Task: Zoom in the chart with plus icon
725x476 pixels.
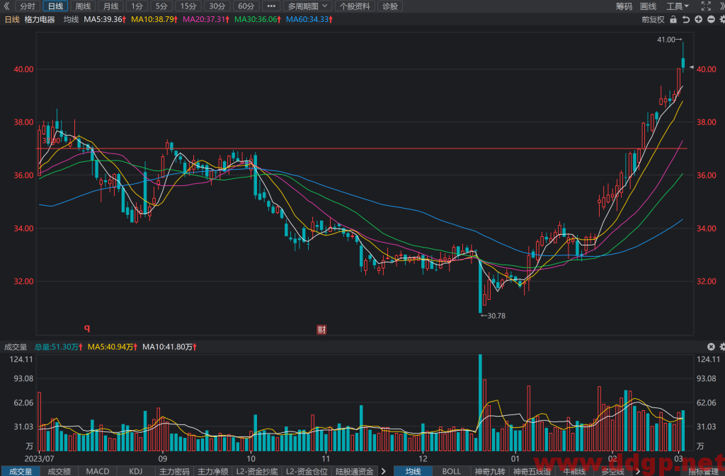Action: (698, 19)
